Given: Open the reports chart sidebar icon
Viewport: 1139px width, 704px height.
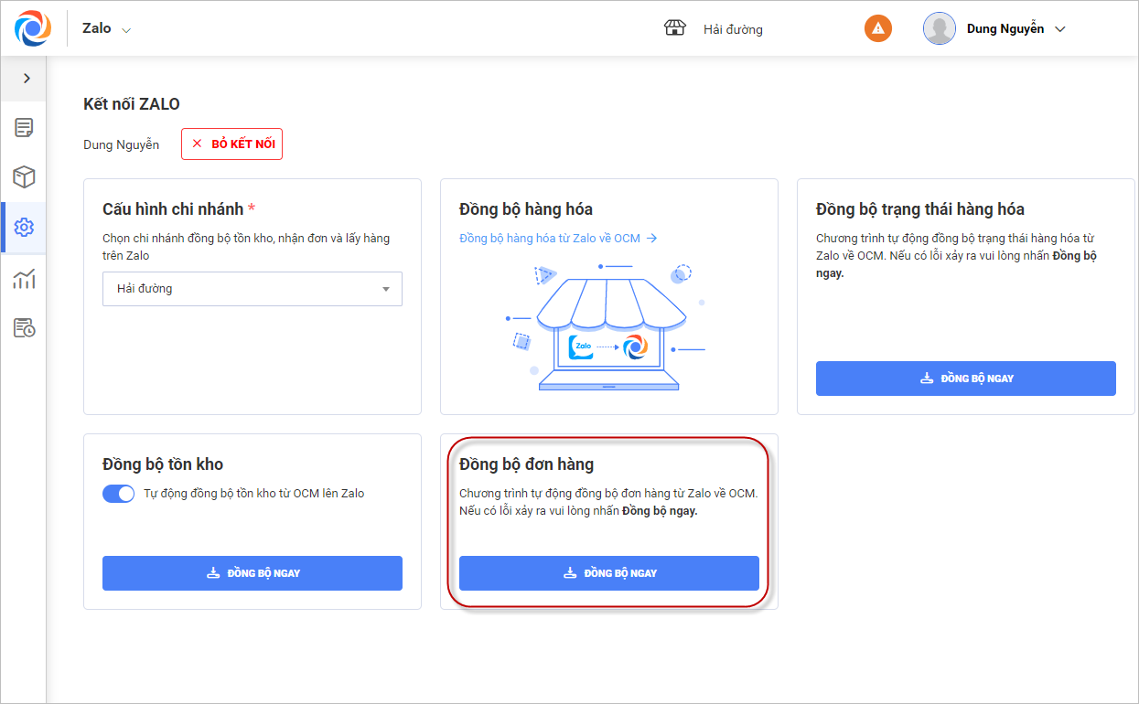Looking at the screenshot, I should pos(24,279).
